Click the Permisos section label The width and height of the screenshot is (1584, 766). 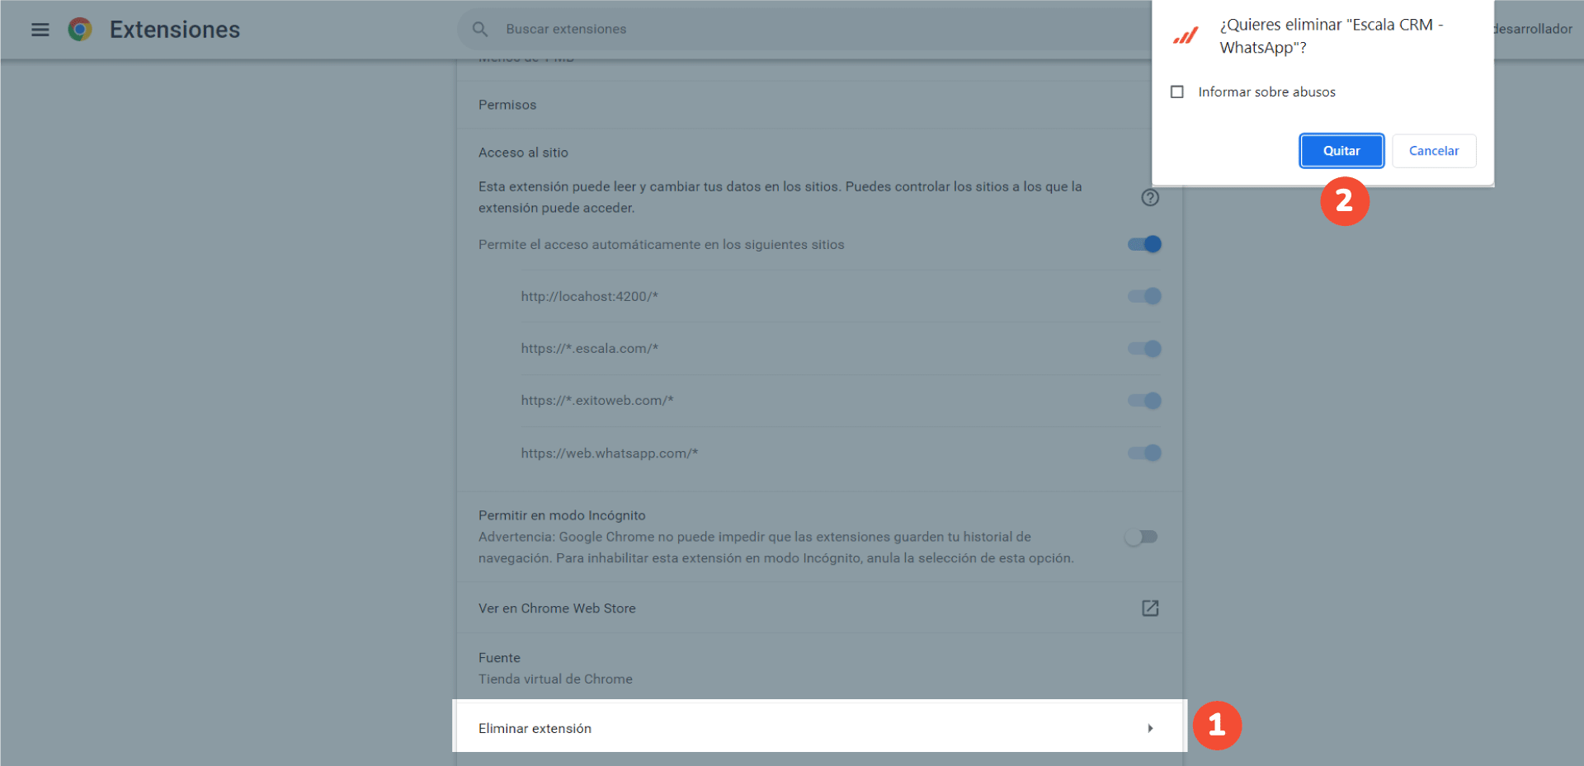click(507, 105)
